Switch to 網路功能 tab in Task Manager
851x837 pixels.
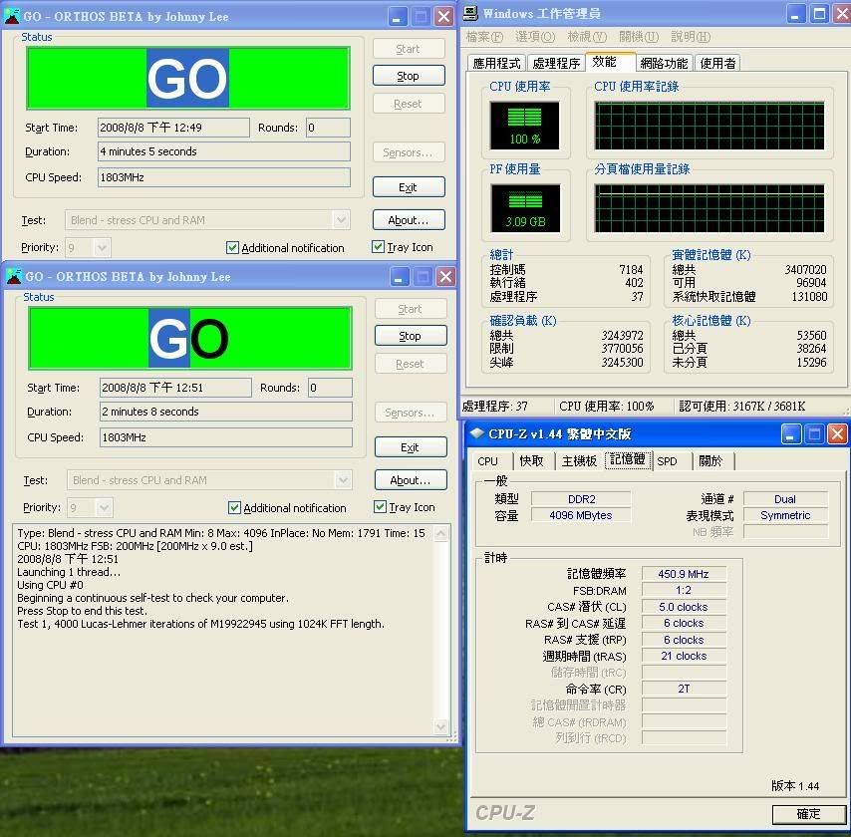coord(664,64)
